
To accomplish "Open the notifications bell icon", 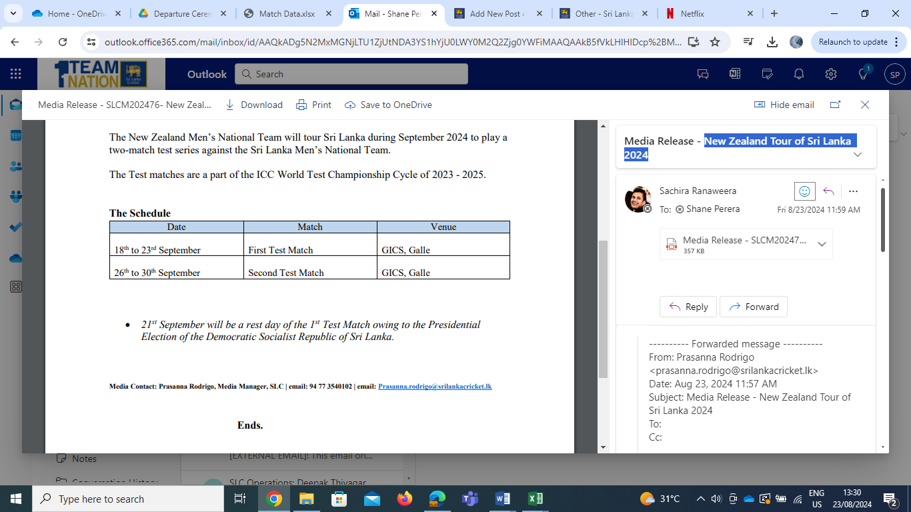I will coord(799,74).
